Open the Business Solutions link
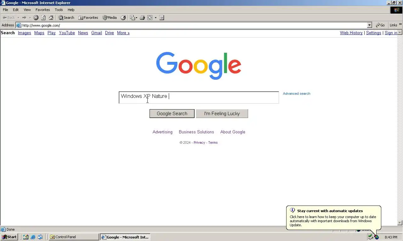The width and height of the screenshot is (403, 241). pyautogui.click(x=196, y=132)
